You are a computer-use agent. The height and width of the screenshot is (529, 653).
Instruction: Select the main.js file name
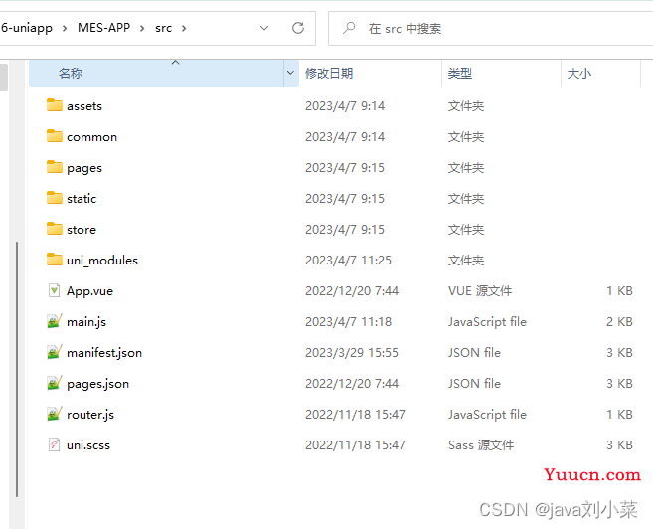(86, 322)
